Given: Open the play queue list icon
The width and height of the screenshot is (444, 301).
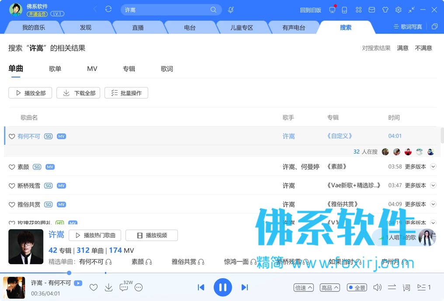Looking at the screenshot, I should pyautogui.click(x=424, y=287).
